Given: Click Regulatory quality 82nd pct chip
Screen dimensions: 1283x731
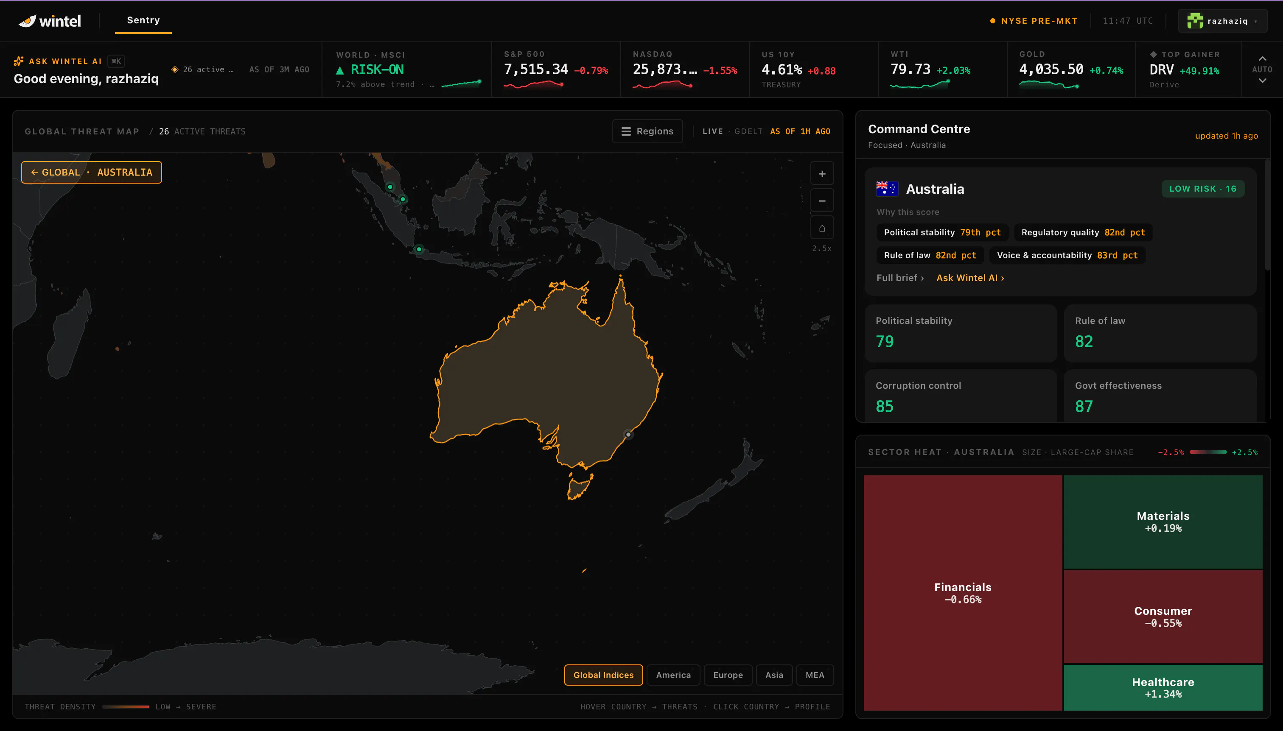Looking at the screenshot, I should (x=1083, y=232).
